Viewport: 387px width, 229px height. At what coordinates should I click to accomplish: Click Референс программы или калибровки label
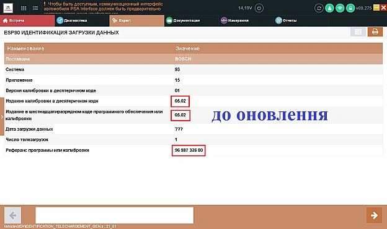pos(47,150)
